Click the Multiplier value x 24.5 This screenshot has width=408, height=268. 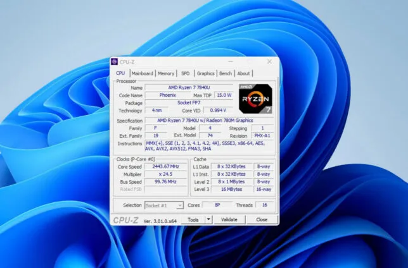166,174
